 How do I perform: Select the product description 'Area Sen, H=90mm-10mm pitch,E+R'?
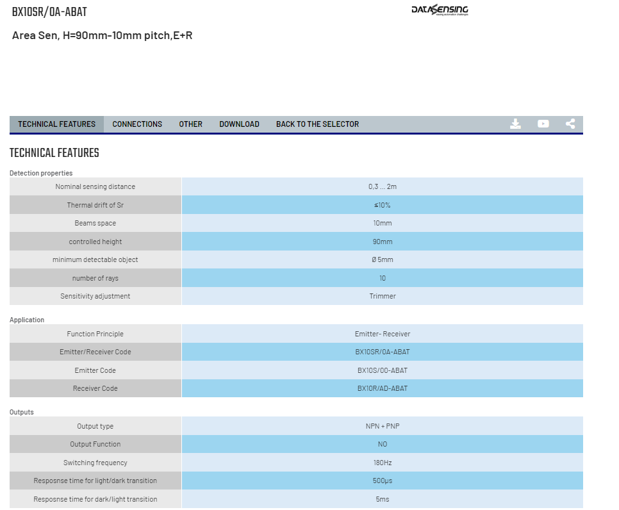click(103, 35)
